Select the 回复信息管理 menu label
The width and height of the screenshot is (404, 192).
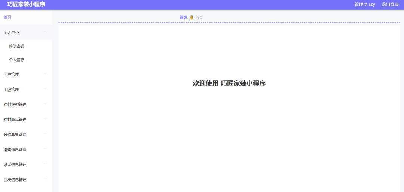(15, 180)
